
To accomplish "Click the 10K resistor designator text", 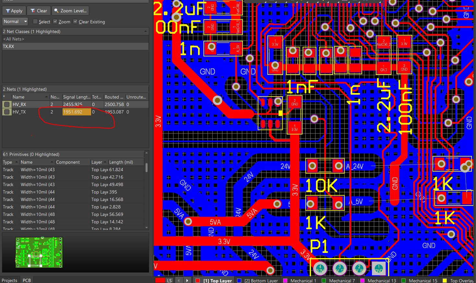I will coord(321,186).
